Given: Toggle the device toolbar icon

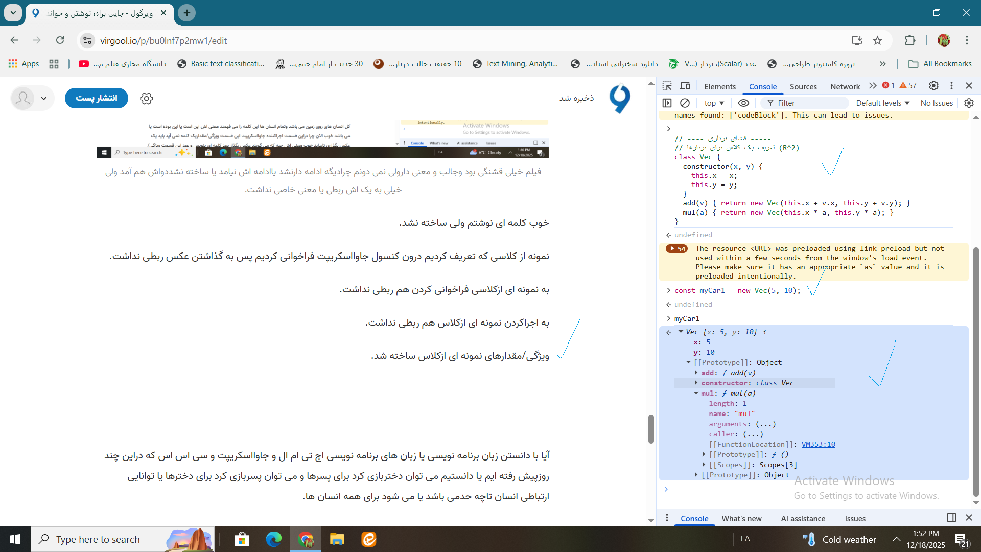Looking at the screenshot, I should click(685, 86).
